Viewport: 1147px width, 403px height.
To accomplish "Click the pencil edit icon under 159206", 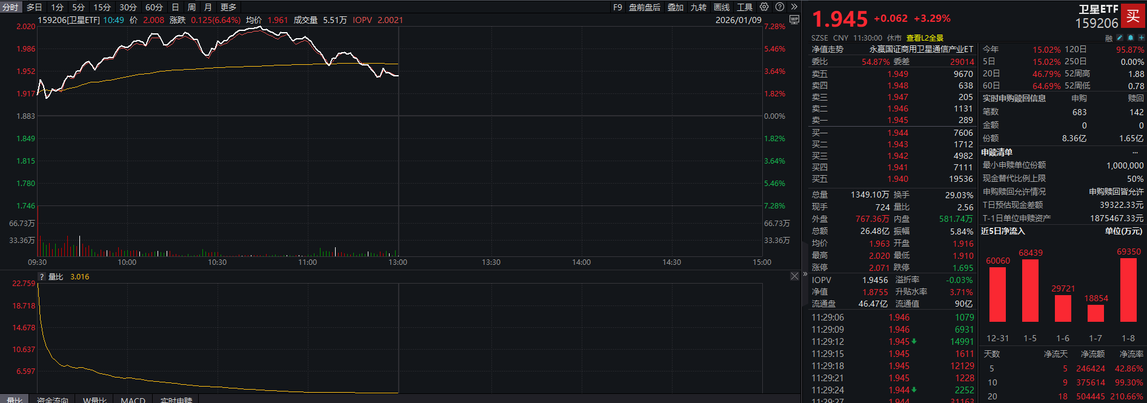I will point(1120,38).
